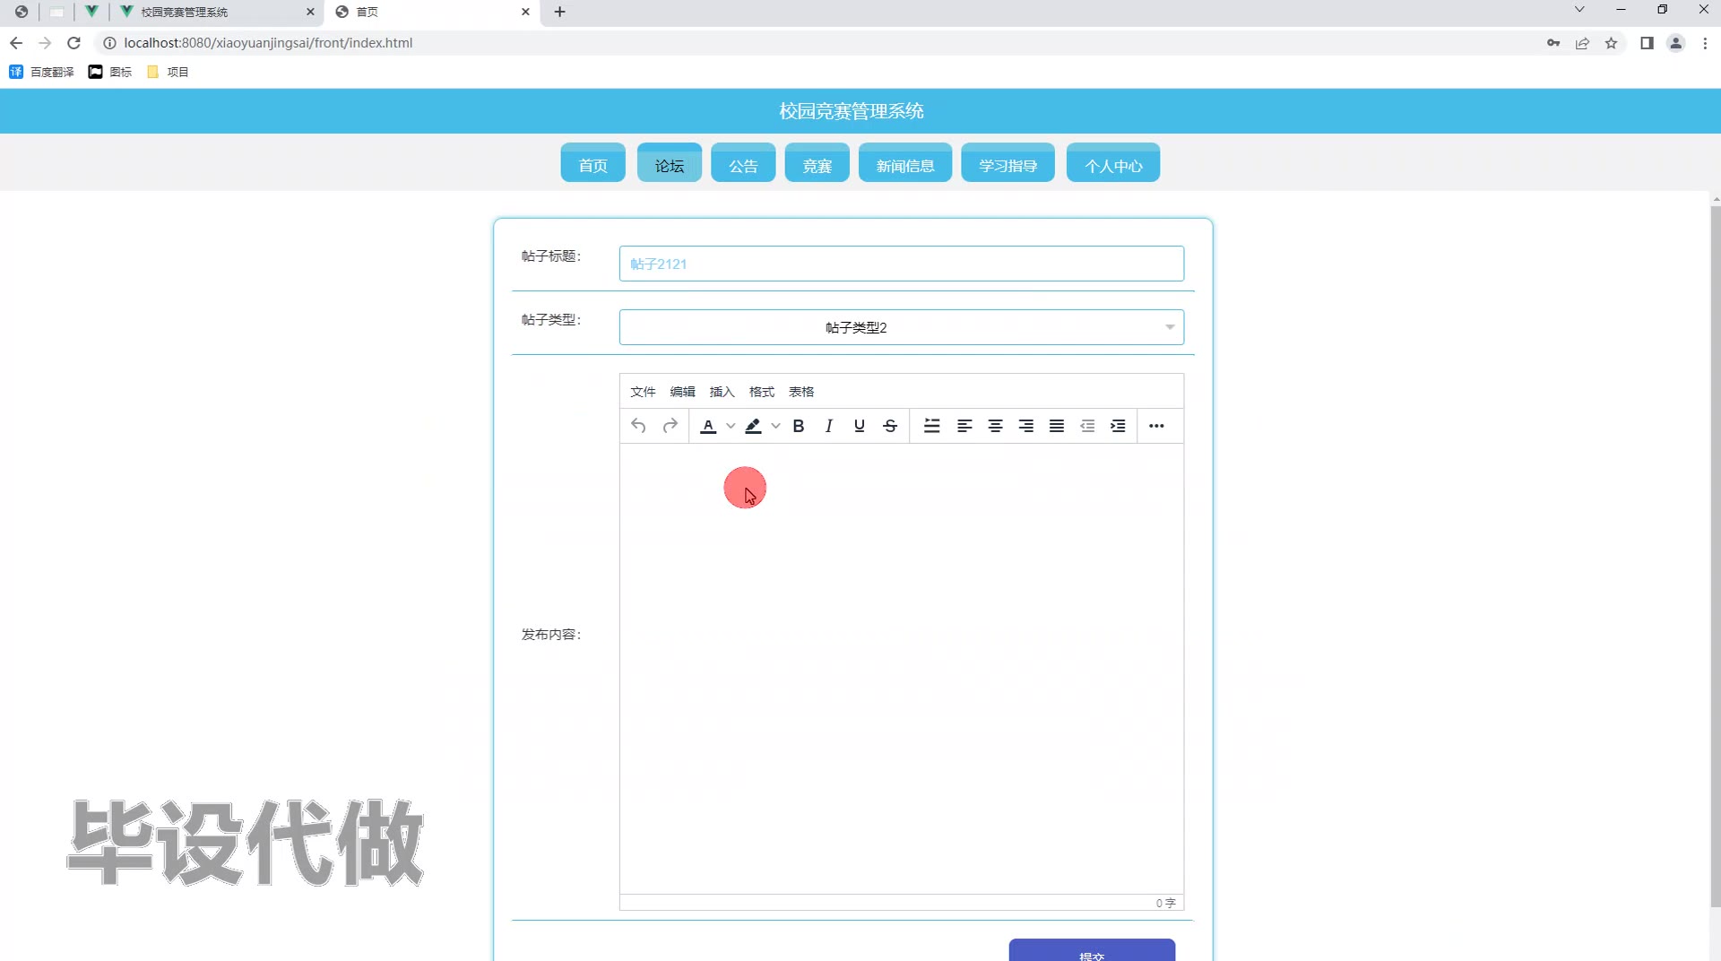Open the password key icon in address bar

pos(1553,43)
